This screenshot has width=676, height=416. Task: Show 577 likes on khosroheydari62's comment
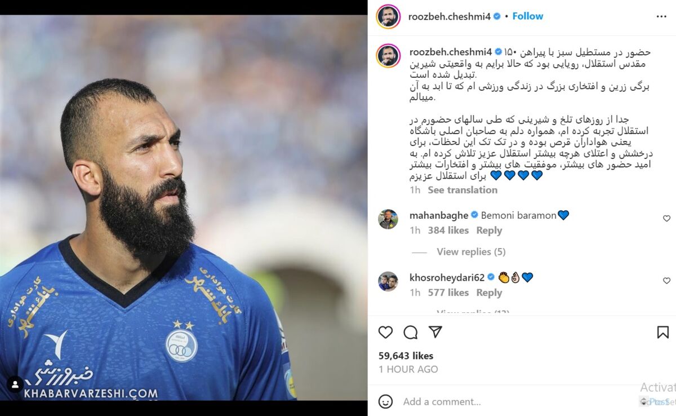[x=448, y=293]
